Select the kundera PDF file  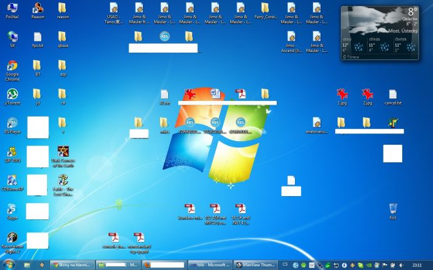click(190, 211)
